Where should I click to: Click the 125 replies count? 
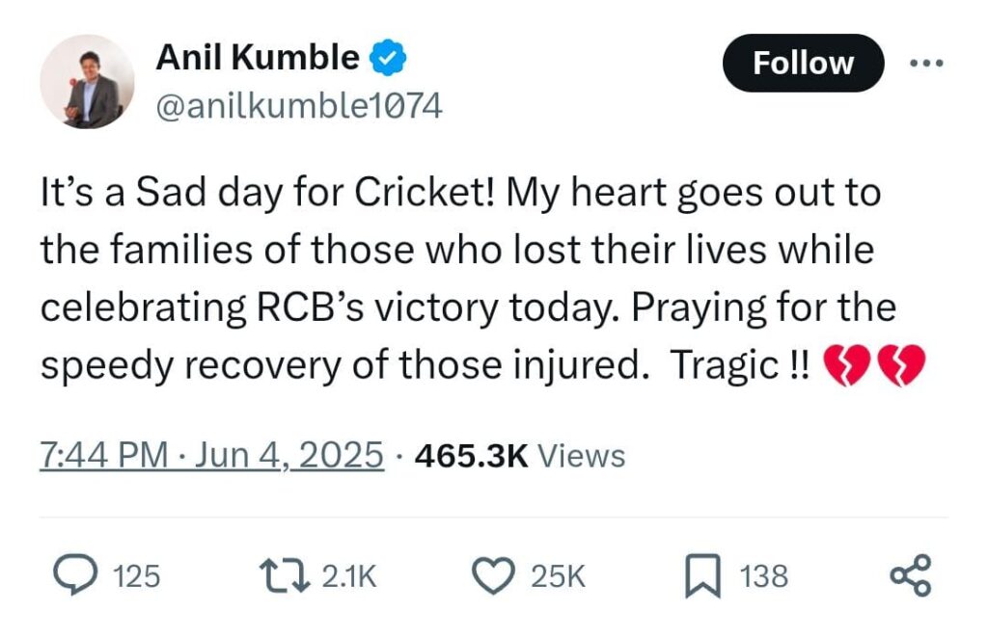pos(137,576)
